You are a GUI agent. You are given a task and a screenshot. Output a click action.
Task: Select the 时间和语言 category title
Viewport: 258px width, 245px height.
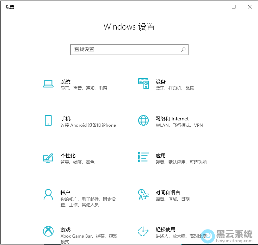[168, 193]
